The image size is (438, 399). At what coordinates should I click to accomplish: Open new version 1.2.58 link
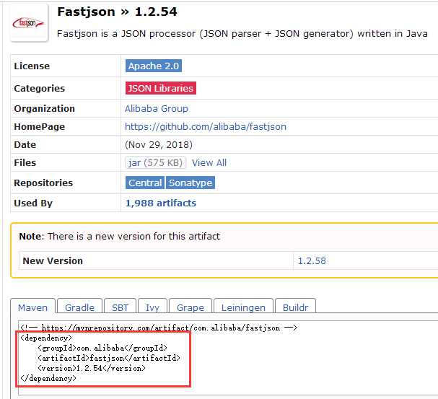[x=312, y=260]
